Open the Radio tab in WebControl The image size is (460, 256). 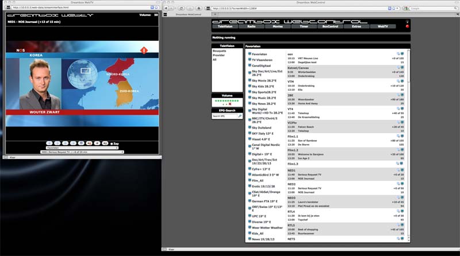click(x=251, y=26)
